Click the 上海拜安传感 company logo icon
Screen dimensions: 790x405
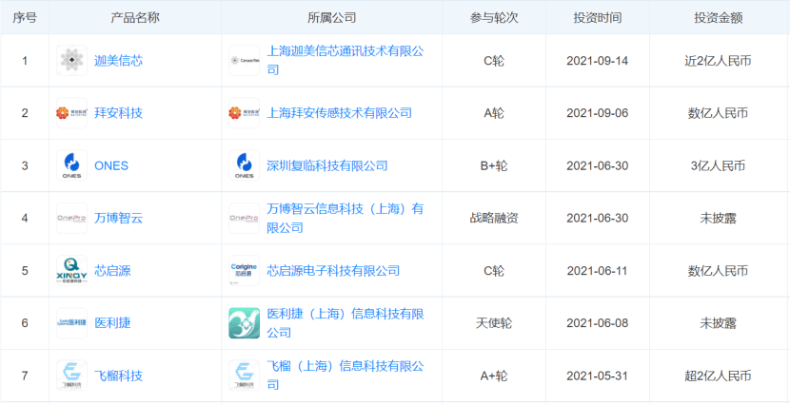tap(245, 113)
